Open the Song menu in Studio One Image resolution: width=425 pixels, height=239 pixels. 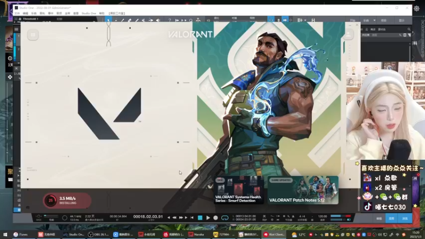click(33, 13)
